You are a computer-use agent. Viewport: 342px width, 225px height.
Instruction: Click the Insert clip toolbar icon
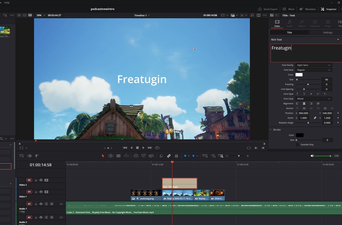coord(136,156)
